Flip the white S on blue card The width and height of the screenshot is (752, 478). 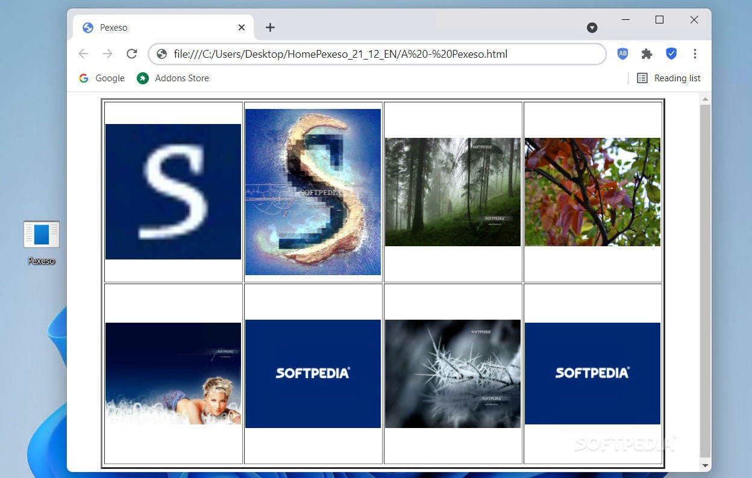pyautogui.click(x=173, y=191)
